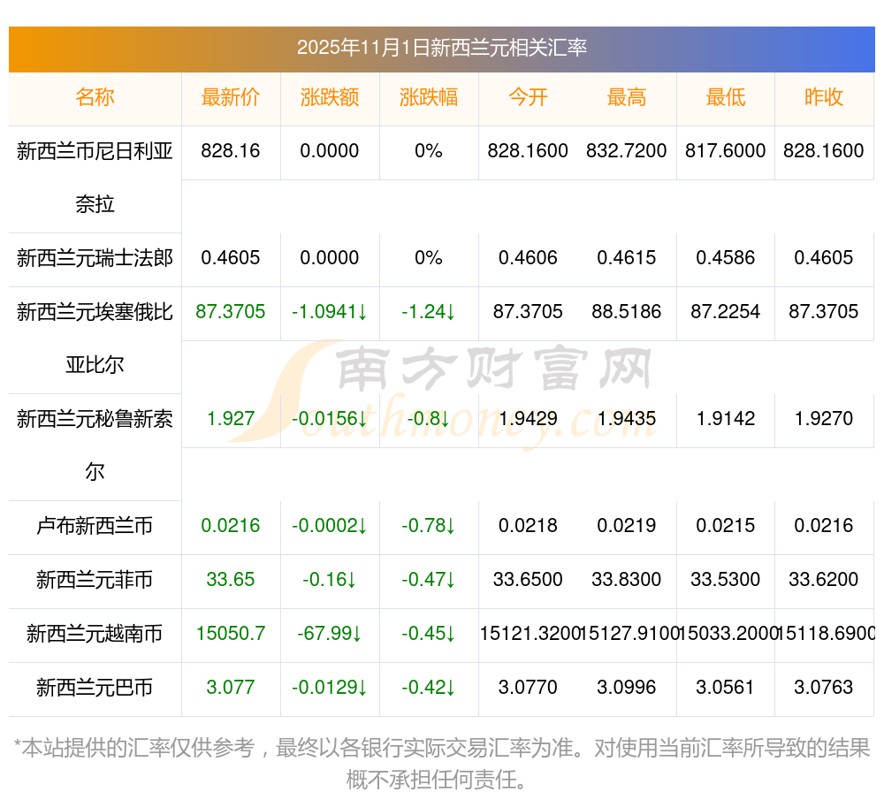
Task: Click the 涨跌额 column header
Action: click(330, 97)
